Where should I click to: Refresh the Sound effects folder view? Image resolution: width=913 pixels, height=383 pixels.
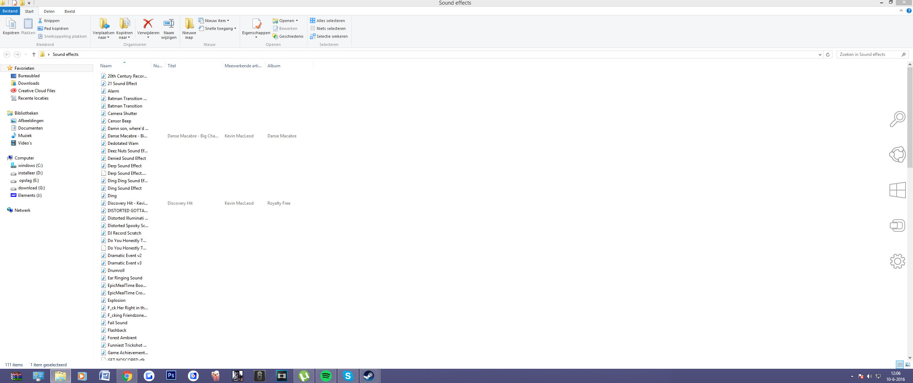[x=828, y=54]
